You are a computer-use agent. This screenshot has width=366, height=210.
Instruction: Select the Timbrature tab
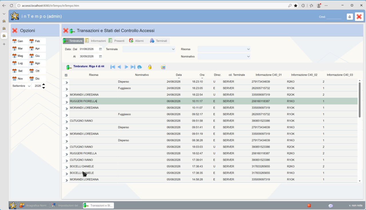[x=73, y=41]
